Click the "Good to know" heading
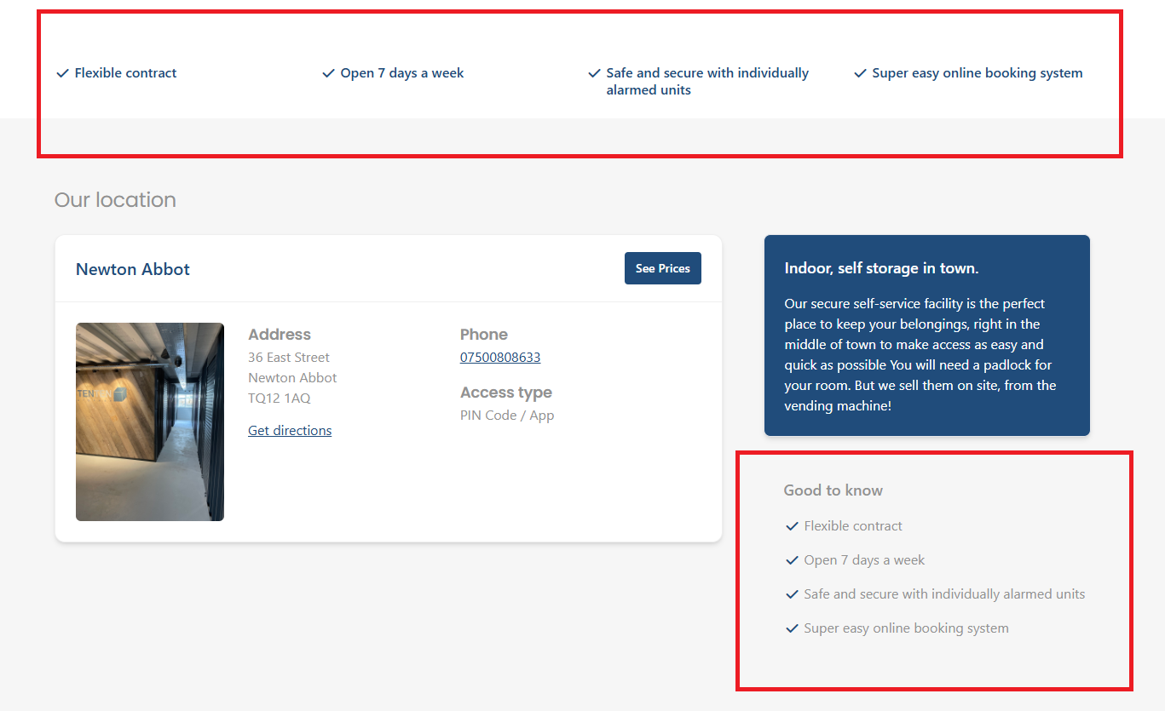 tap(833, 490)
